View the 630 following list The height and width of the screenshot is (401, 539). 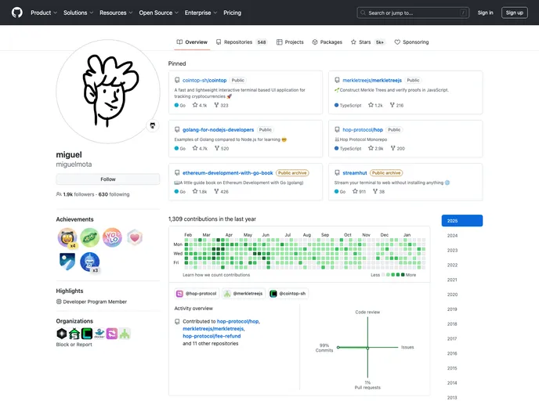(114, 194)
